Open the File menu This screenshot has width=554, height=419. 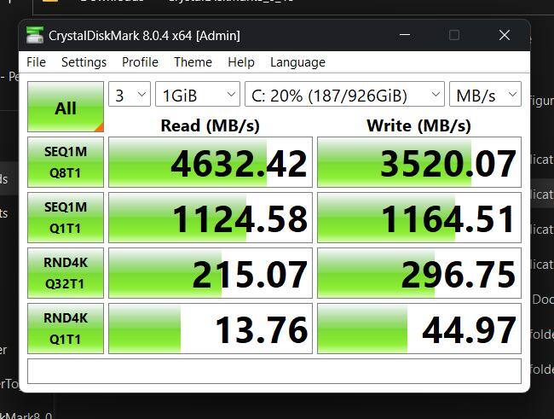(x=36, y=62)
